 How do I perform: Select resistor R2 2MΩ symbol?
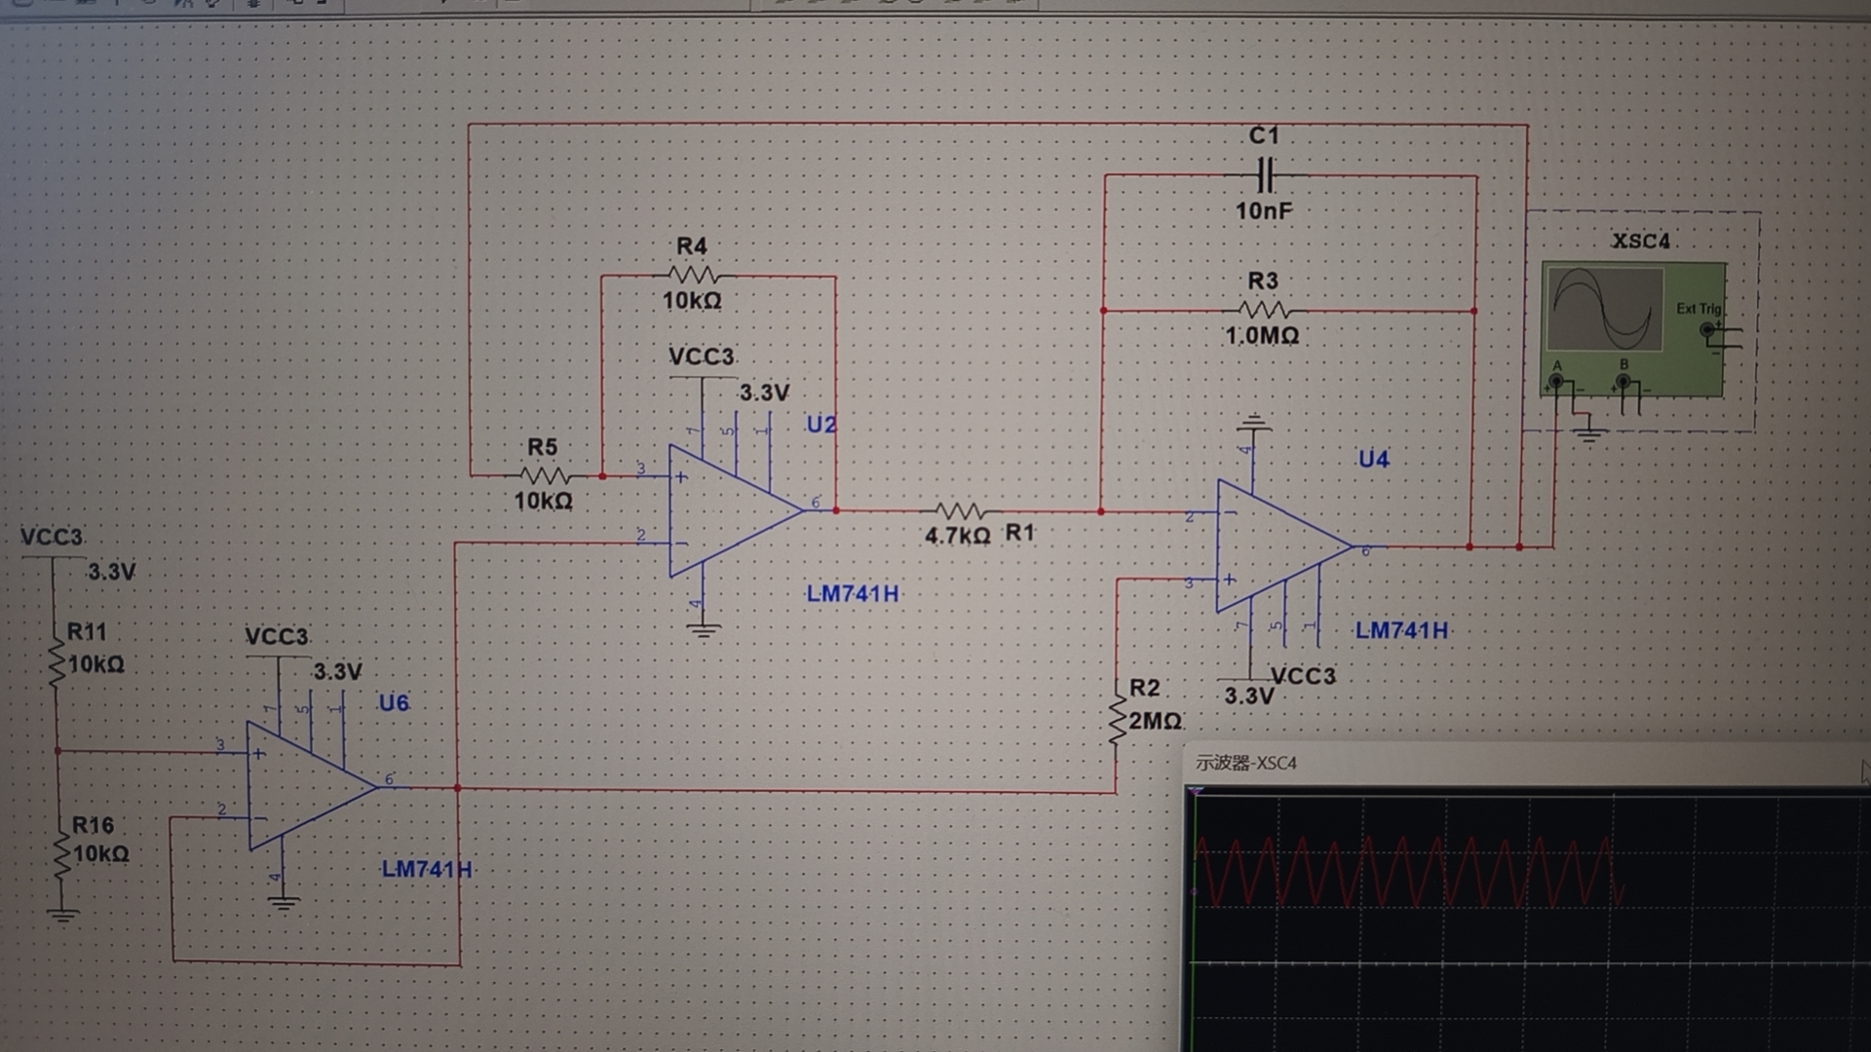[x=1117, y=721]
